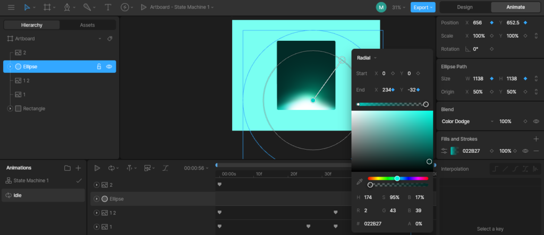Open the loop mode dropdown in timeline
The image size is (544, 235).
(114, 168)
